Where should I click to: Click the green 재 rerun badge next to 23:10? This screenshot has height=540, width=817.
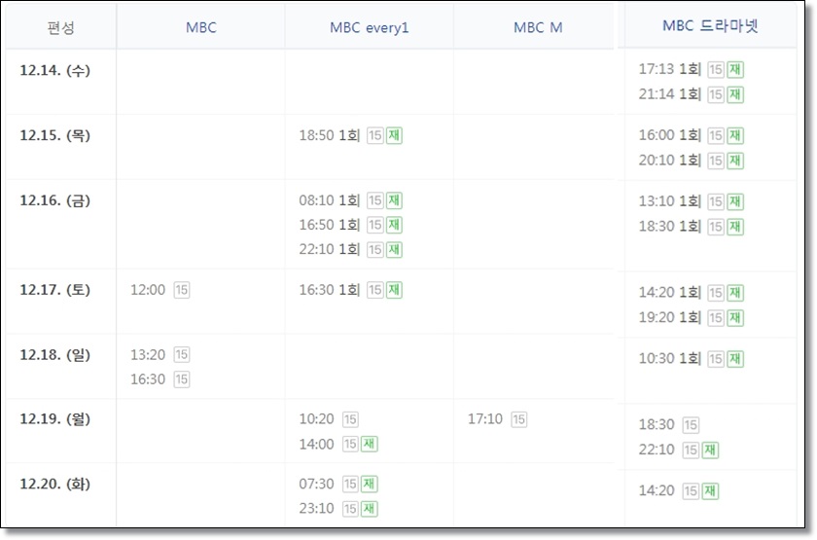(x=370, y=509)
